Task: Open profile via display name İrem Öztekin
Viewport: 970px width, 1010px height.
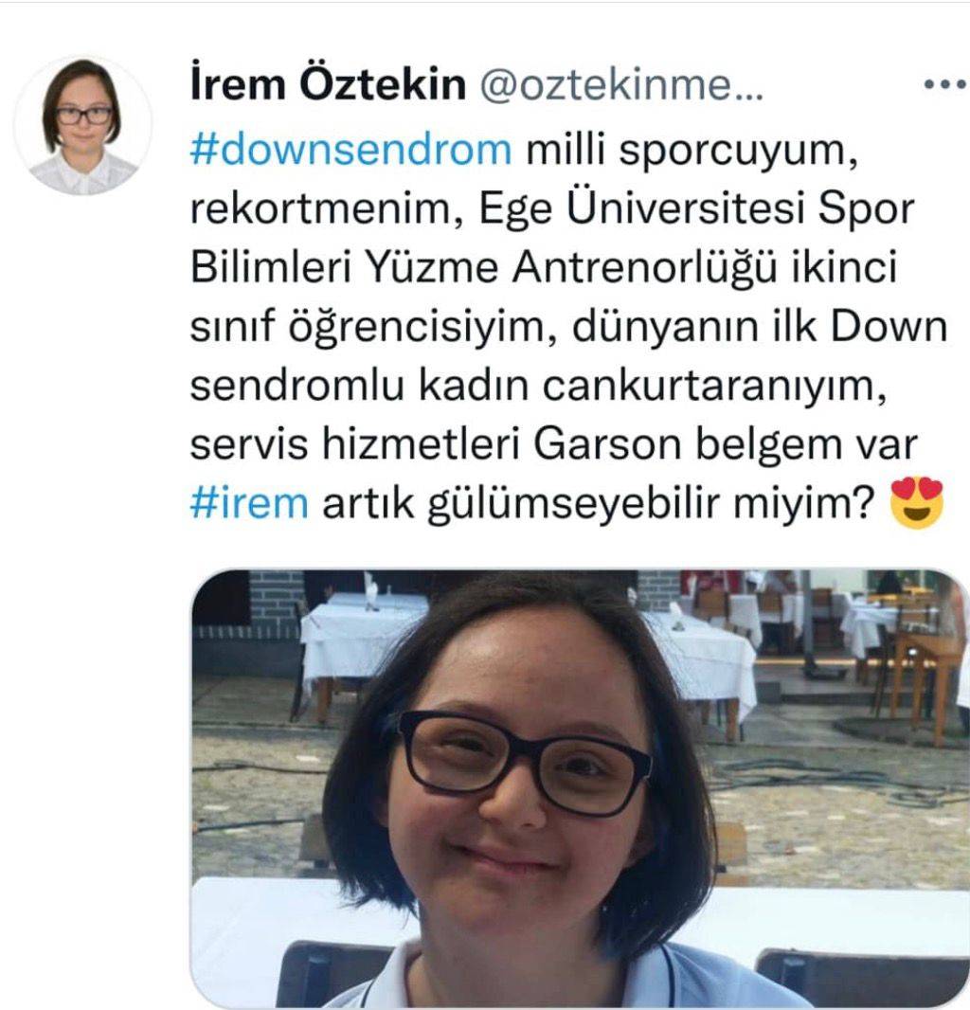Action: [x=327, y=84]
